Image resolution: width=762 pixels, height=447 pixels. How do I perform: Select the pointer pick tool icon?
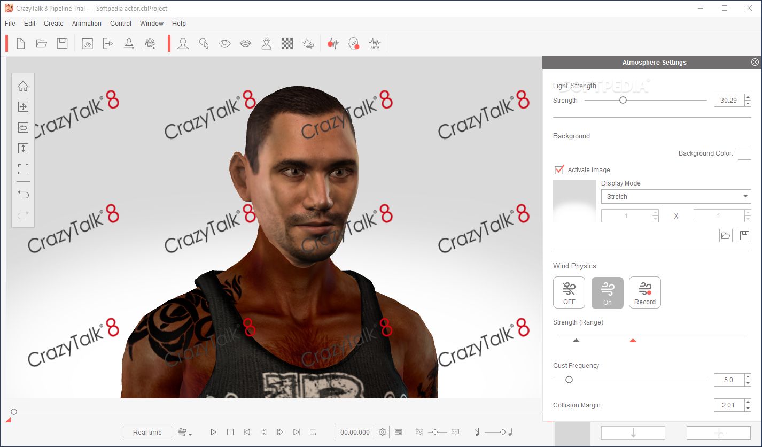click(204, 44)
